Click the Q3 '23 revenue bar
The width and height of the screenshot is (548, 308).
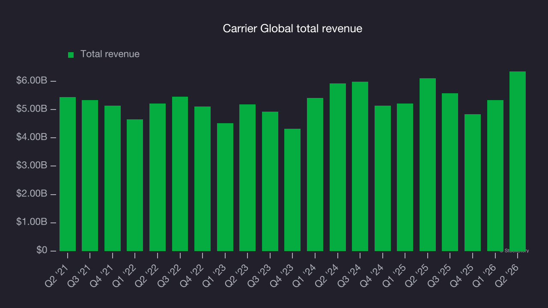(270, 181)
